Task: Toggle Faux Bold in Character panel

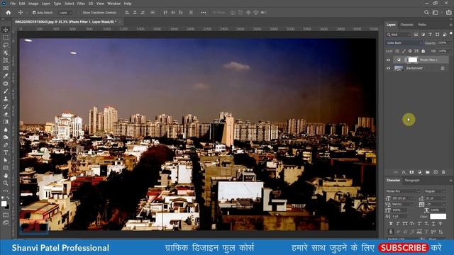Action: pyautogui.click(x=391, y=224)
